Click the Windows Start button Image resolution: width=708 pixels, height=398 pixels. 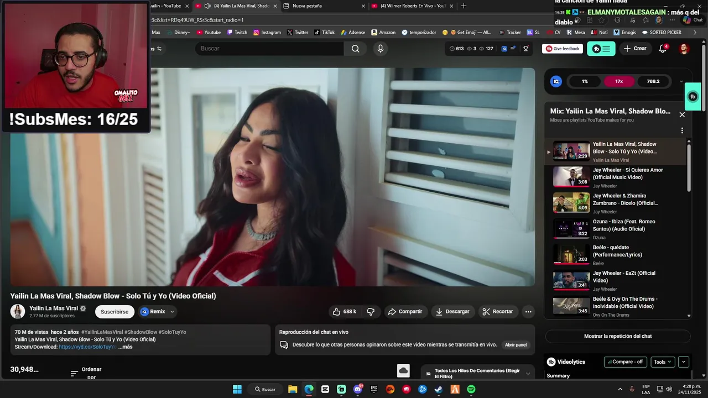(237, 389)
